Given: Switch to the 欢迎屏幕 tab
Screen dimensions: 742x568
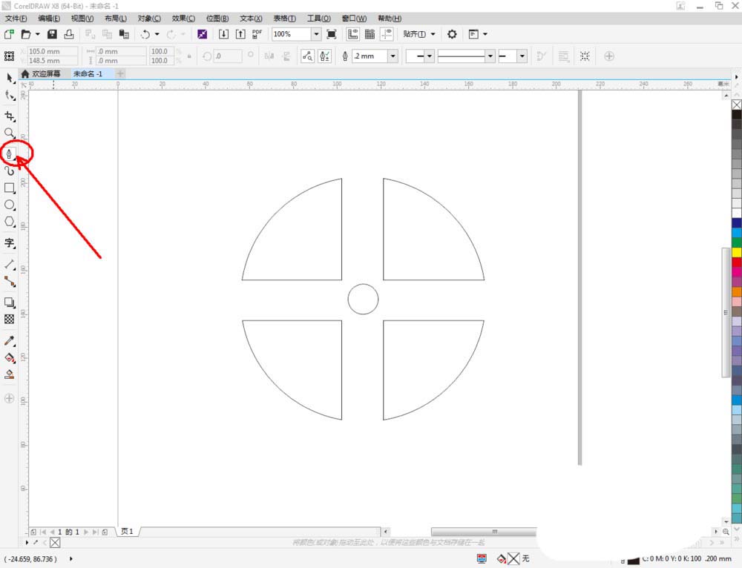Looking at the screenshot, I should [41, 73].
